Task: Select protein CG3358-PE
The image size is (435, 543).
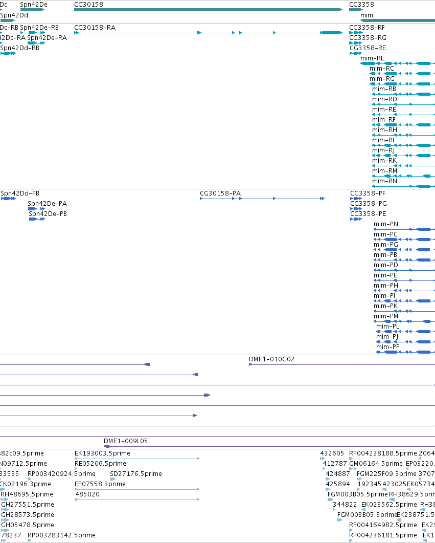Action: [368, 213]
